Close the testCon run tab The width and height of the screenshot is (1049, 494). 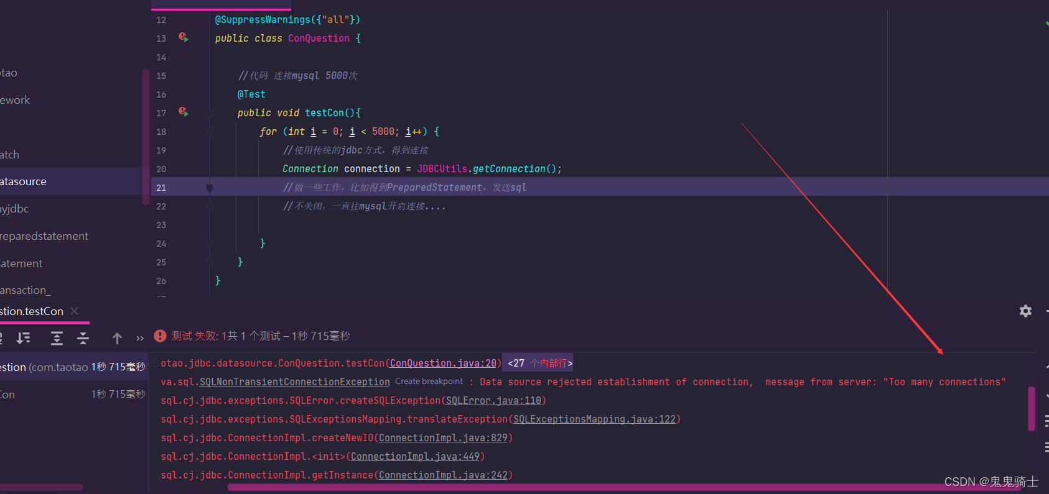tap(75, 311)
